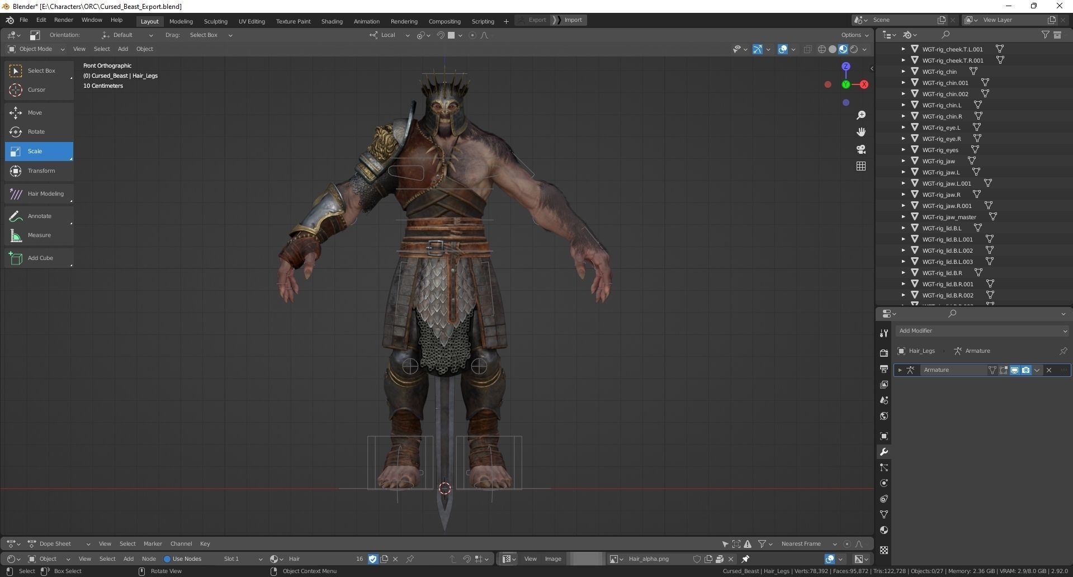1073x577 pixels.
Task: Open the Object Mode dropdown
Action: pos(36,49)
